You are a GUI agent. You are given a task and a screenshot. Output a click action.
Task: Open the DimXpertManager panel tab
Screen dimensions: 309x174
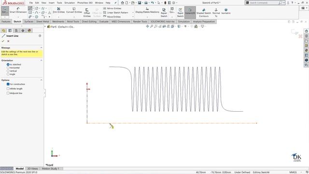[23, 30]
